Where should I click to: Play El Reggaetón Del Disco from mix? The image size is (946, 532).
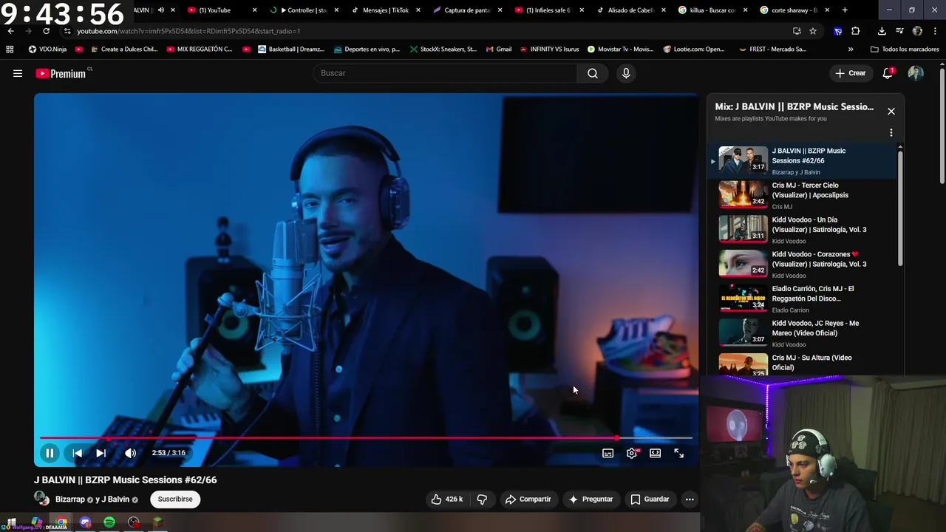click(807, 299)
